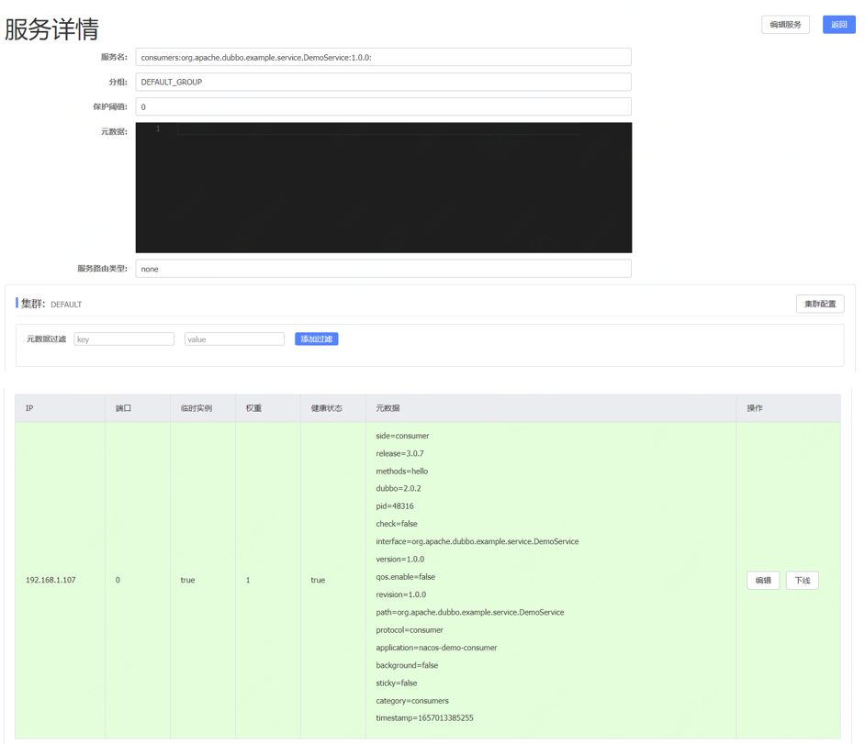This screenshot has width=865, height=744.
Task: Open 集群配置 for the DEFAULT cluster
Action: pyautogui.click(x=819, y=304)
